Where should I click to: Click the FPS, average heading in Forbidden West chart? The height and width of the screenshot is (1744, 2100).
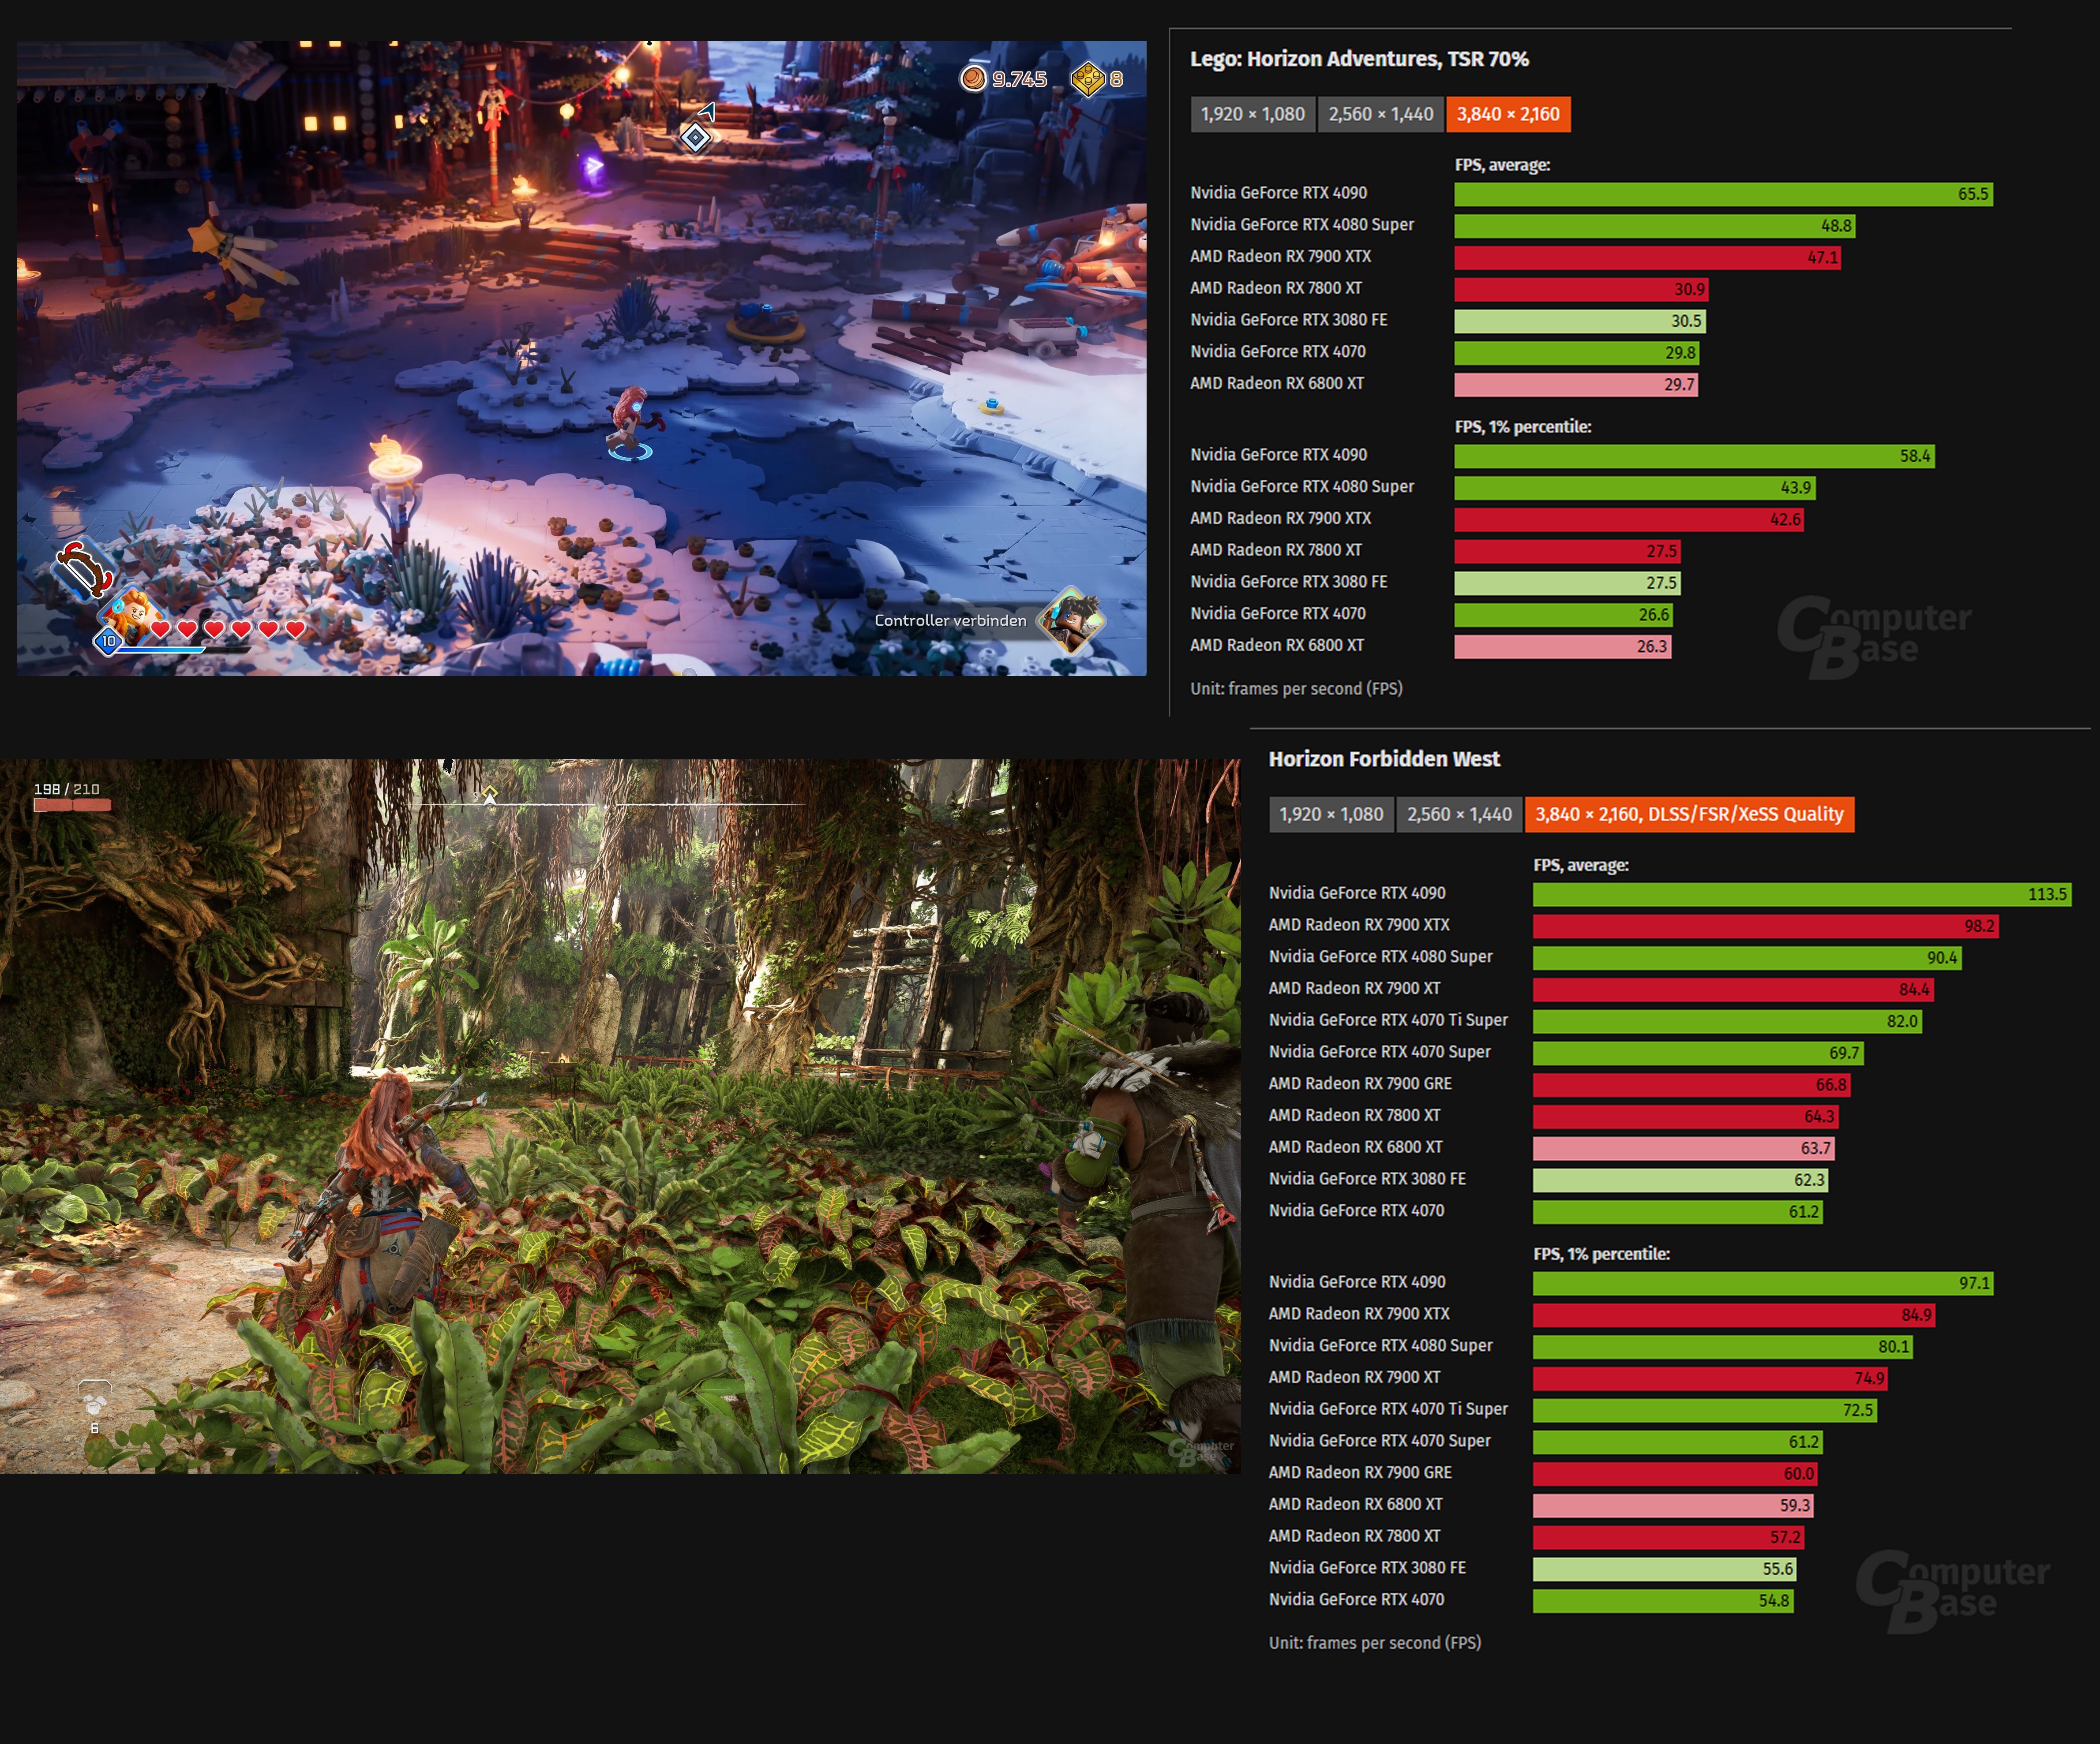point(1581,866)
